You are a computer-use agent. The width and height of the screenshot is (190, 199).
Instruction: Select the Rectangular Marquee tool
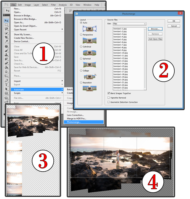tap(7, 25)
